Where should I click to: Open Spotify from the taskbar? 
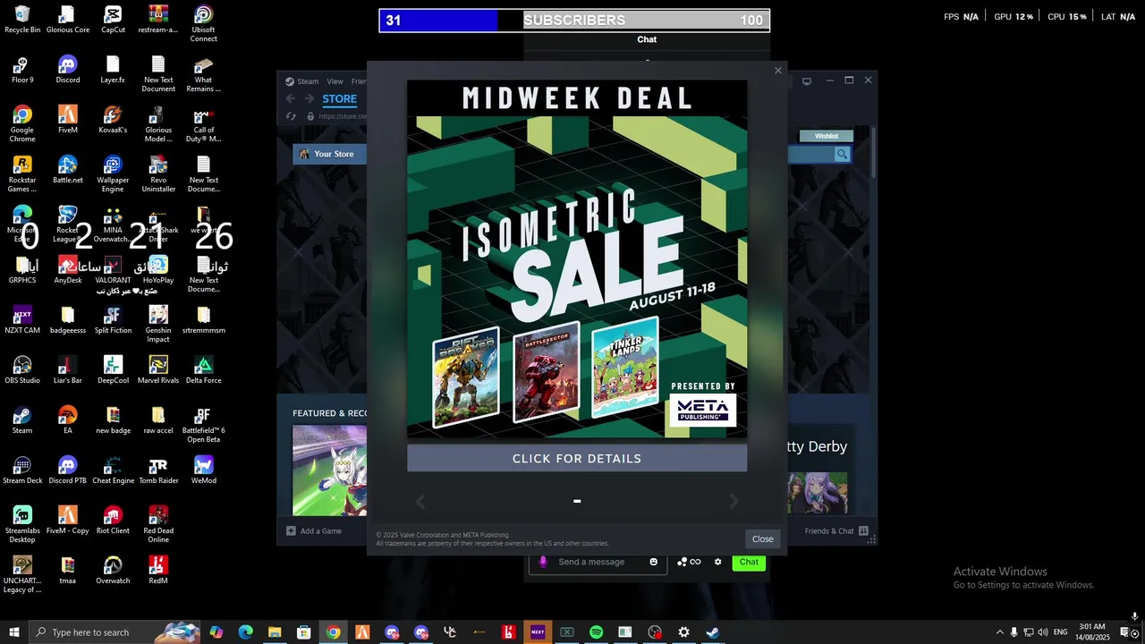596,632
